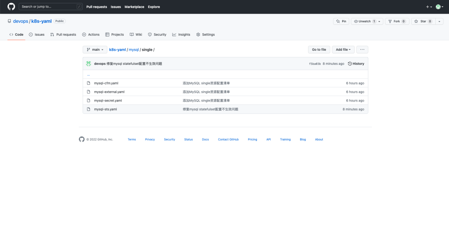Open footer About link
The height and width of the screenshot is (225, 449).
tap(319, 139)
